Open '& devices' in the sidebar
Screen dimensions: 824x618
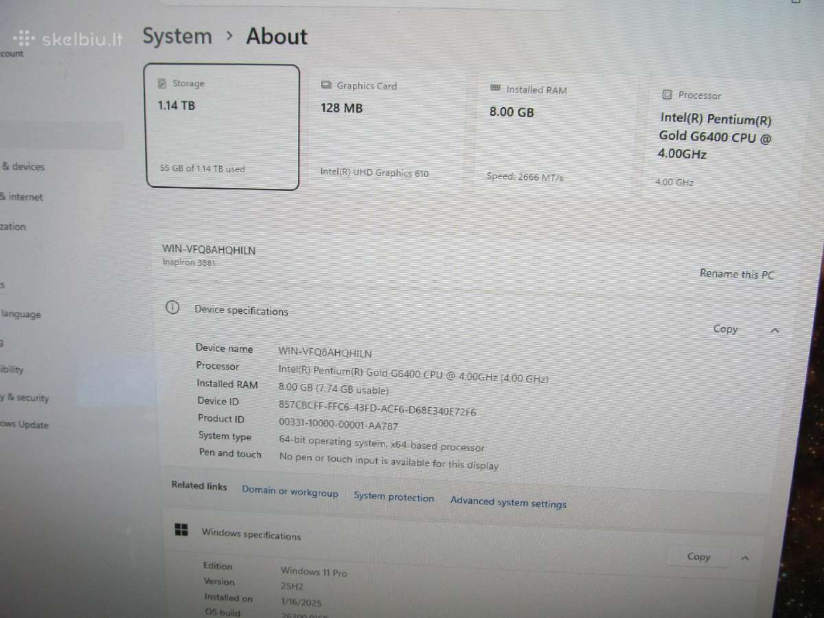tap(22, 166)
